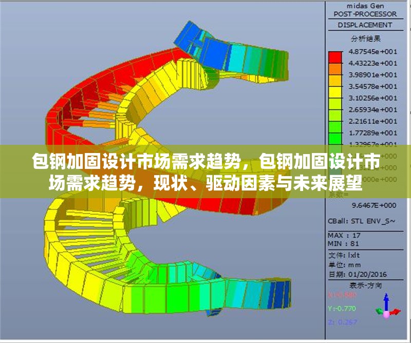411x343 pixels.
Task: Click the 单位: mm unit field
Action: [344, 265]
